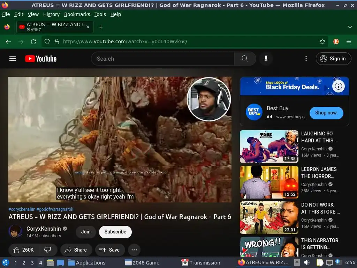Click the Join membership button
Screen dimensions: 357x268
86,232
